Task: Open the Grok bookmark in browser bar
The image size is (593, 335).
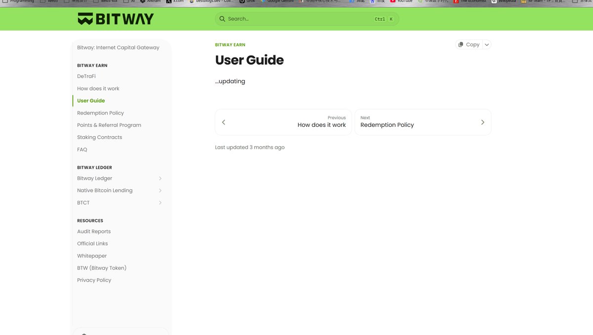Action: click(x=247, y=1)
